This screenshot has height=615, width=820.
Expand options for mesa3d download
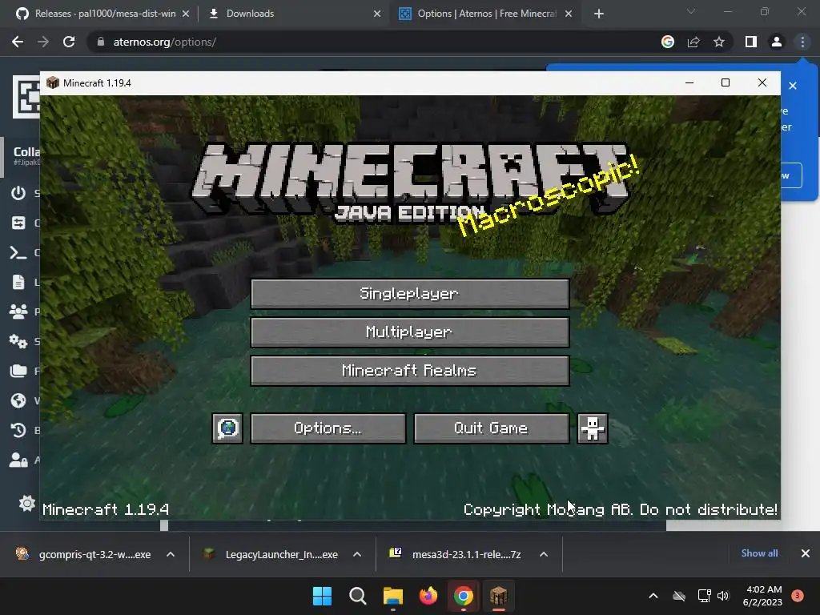click(x=544, y=554)
